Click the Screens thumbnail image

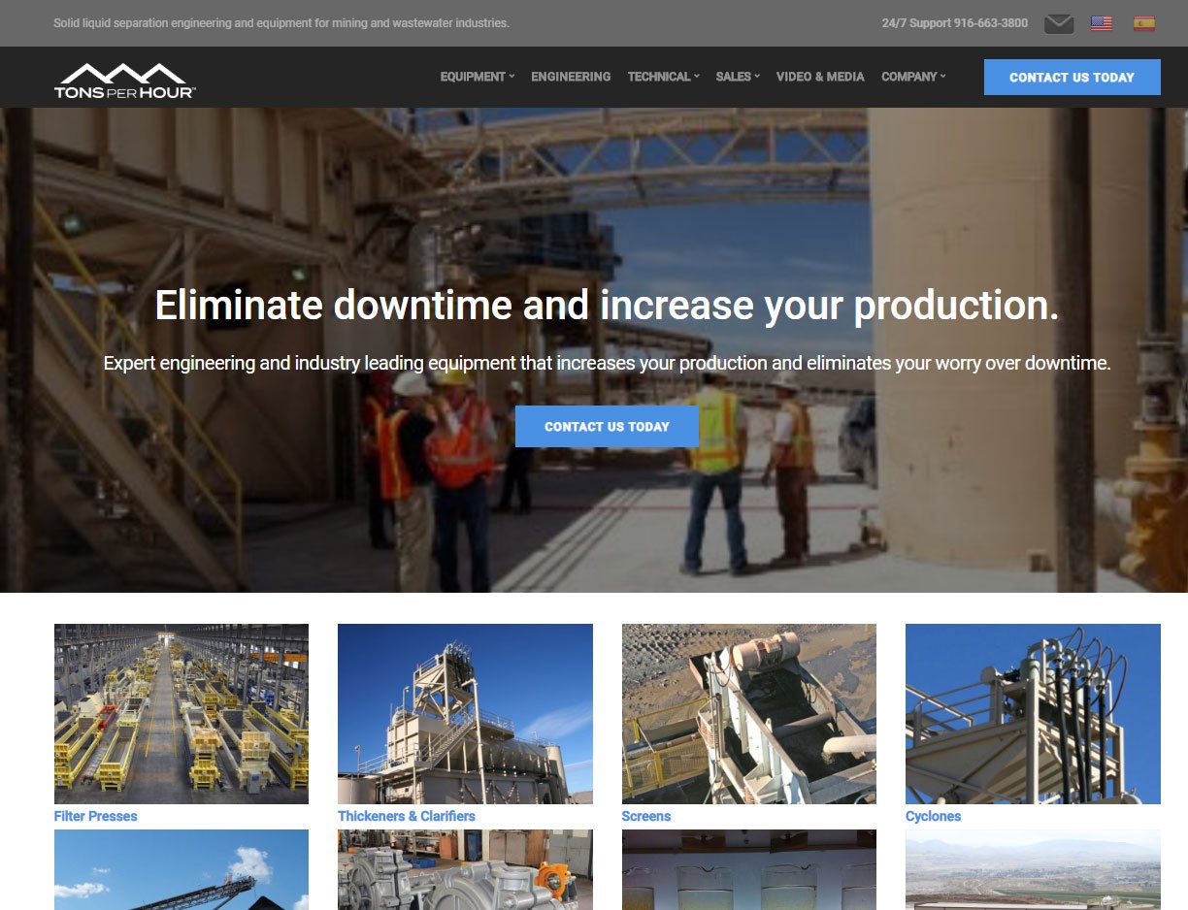click(749, 713)
